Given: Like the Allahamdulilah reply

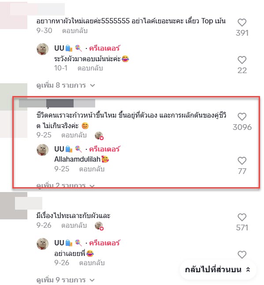Looking at the screenshot, I should [242, 161].
